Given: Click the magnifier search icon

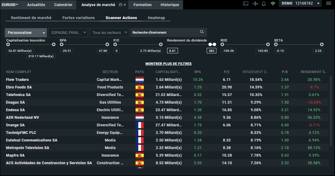Looking at the screenshot, I should [202, 32].
